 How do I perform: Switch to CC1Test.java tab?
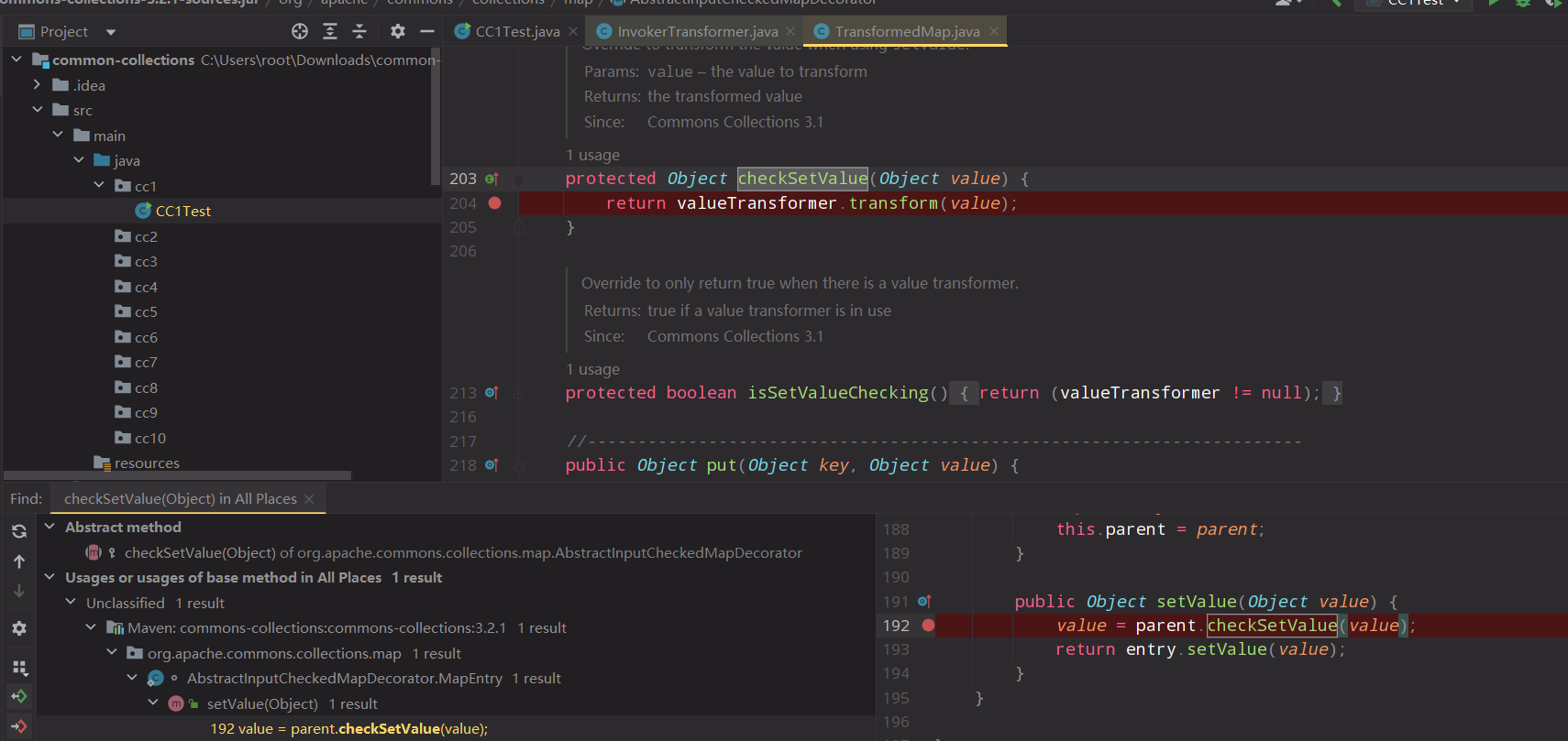517,32
